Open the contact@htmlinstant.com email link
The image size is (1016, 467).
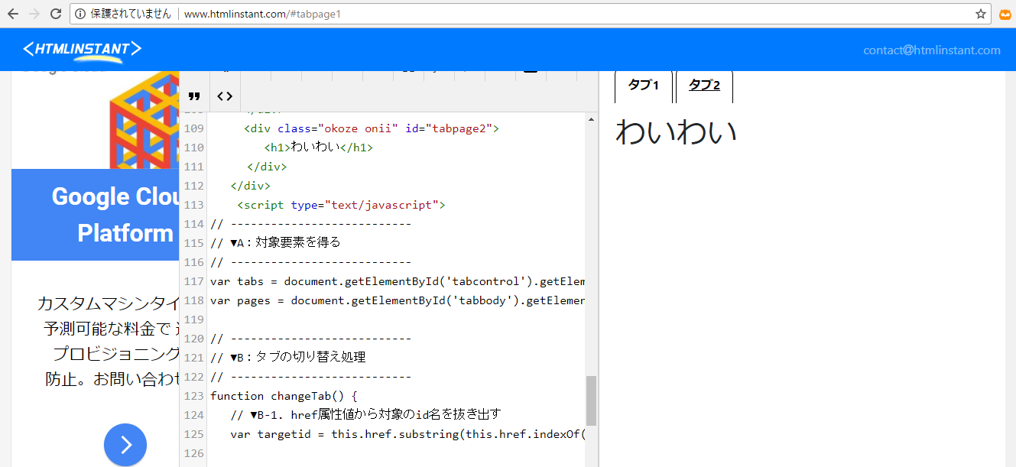pyautogui.click(x=931, y=50)
